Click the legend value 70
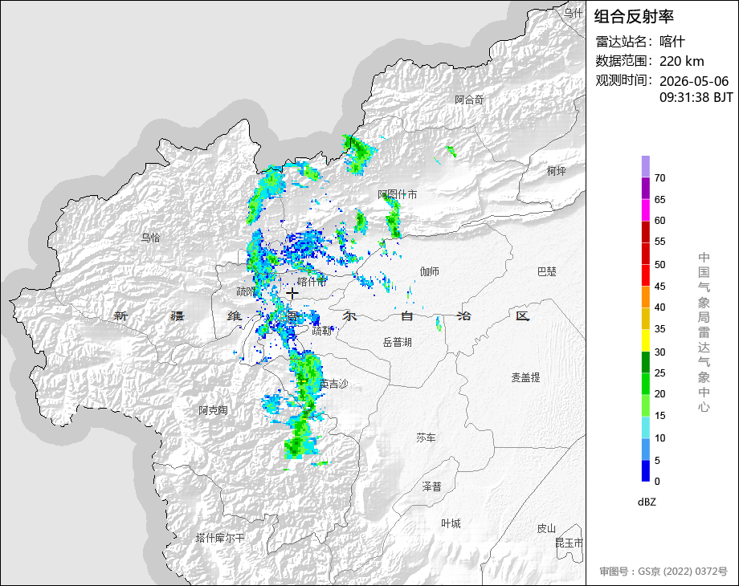 (659, 178)
